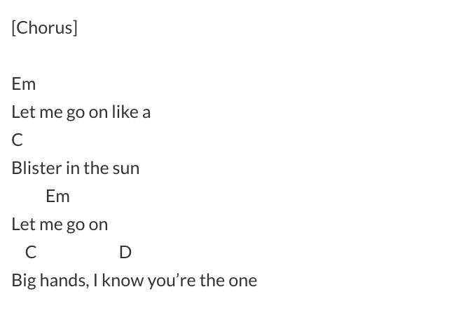Click the lyric 'Big hands, I know you're the one'
The height and width of the screenshot is (320, 475).
click(x=135, y=280)
